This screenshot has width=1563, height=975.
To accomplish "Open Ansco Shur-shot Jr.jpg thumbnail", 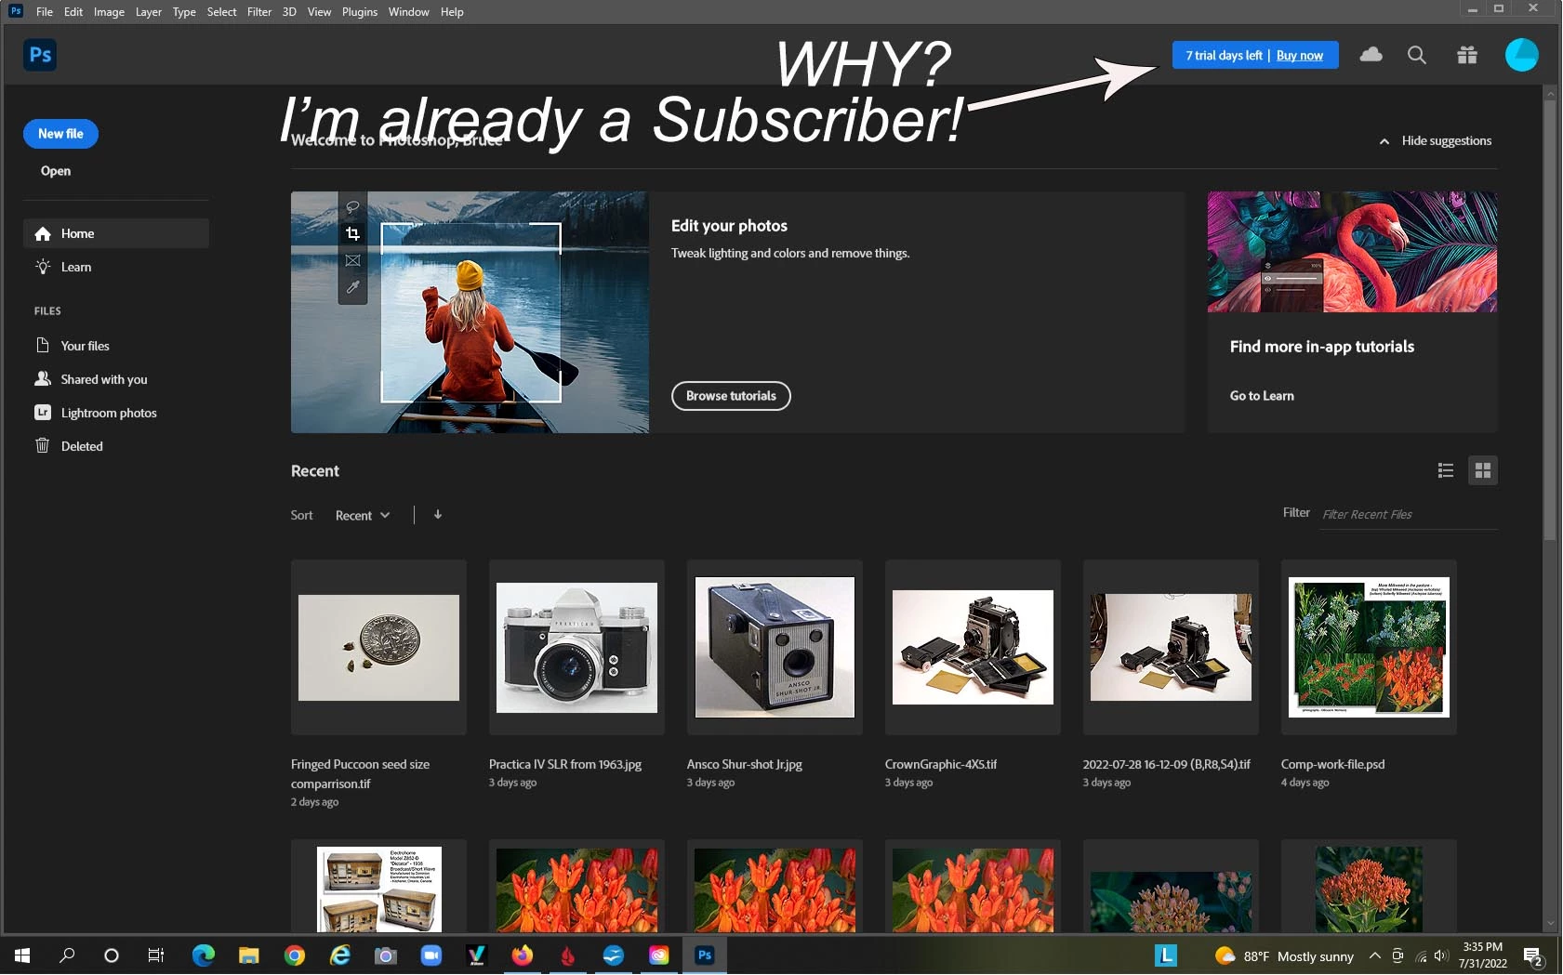I will click(x=775, y=647).
